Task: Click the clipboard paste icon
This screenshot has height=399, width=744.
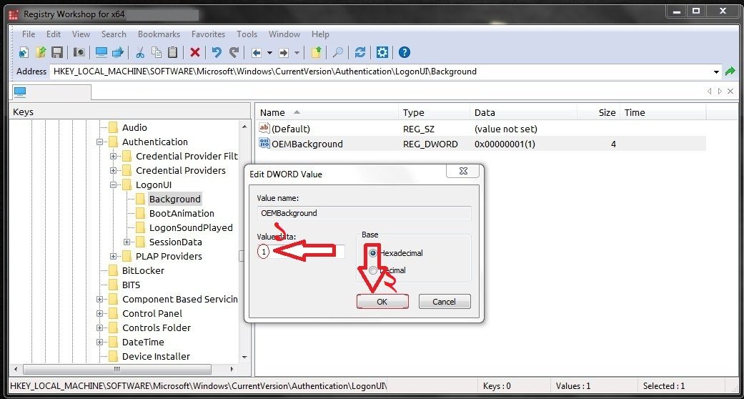Action: pyautogui.click(x=173, y=52)
